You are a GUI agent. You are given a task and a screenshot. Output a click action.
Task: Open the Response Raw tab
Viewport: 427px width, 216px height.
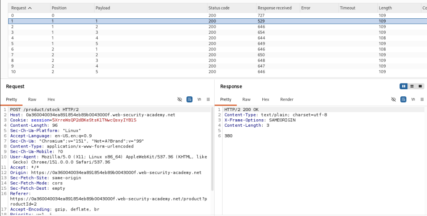pos(246,99)
